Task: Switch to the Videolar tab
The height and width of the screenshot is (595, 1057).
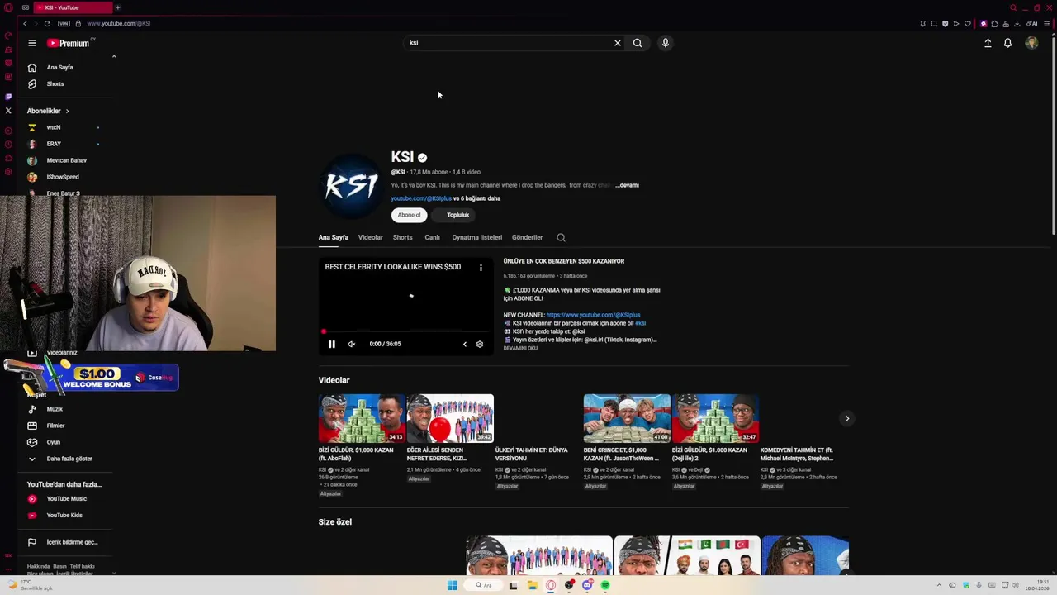Action: point(370,237)
